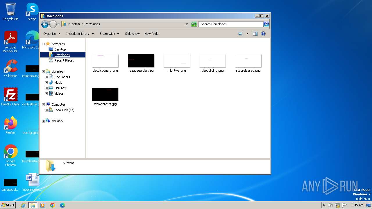This screenshot has width=372, height=209.
Task: Create a New folder
Action: coord(152,34)
